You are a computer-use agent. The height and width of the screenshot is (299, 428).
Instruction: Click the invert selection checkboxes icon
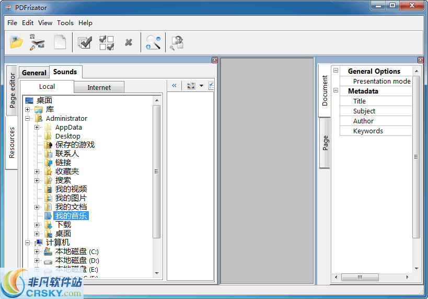click(x=107, y=42)
